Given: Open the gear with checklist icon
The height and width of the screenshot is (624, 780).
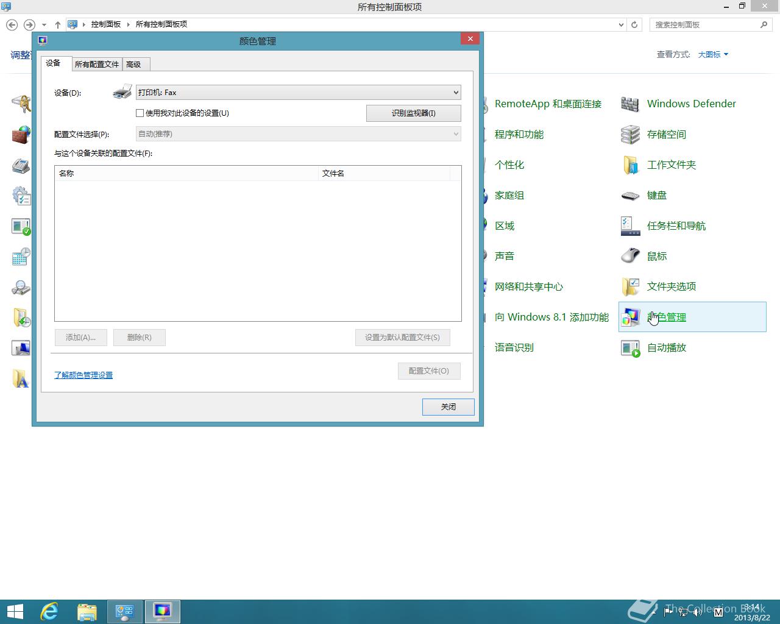Looking at the screenshot, I should pos(21,196).
